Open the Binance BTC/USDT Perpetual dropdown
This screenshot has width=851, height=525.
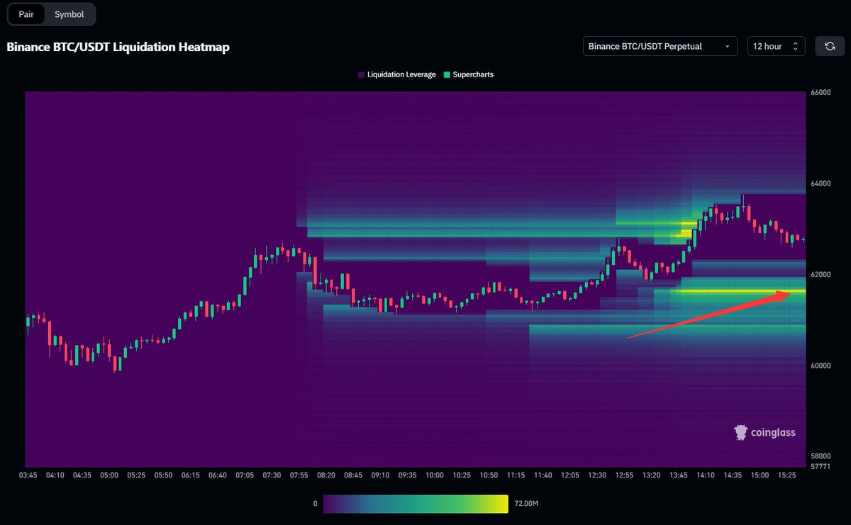tap(660, 46)
